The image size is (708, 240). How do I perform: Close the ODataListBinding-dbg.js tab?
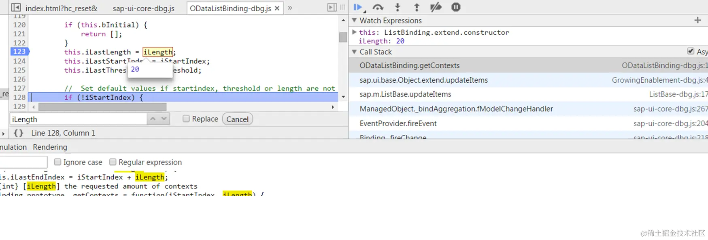pos(277,8)
